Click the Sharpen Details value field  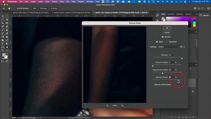(x=172, y=77)
